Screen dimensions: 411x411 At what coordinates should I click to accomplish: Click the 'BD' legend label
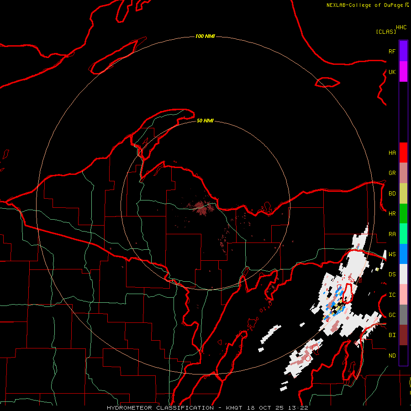coord(392,194)
